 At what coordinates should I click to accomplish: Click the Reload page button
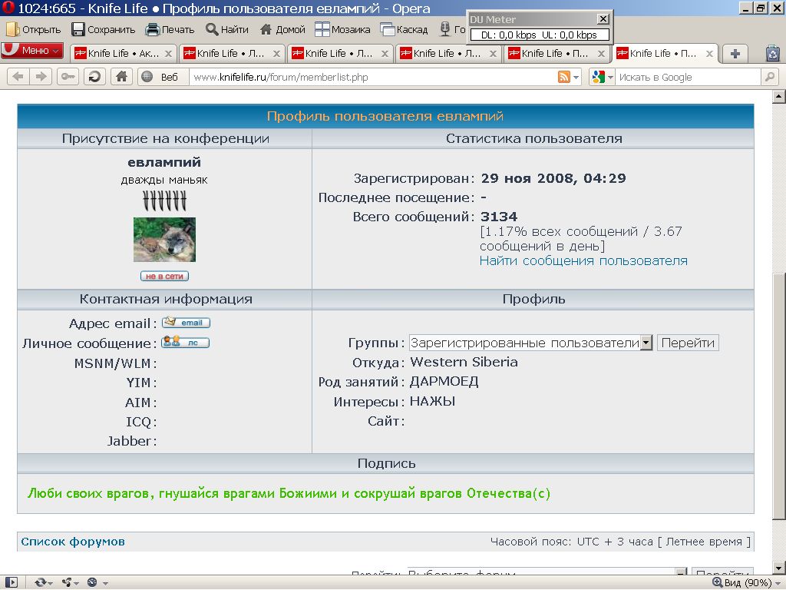point(94,76)
